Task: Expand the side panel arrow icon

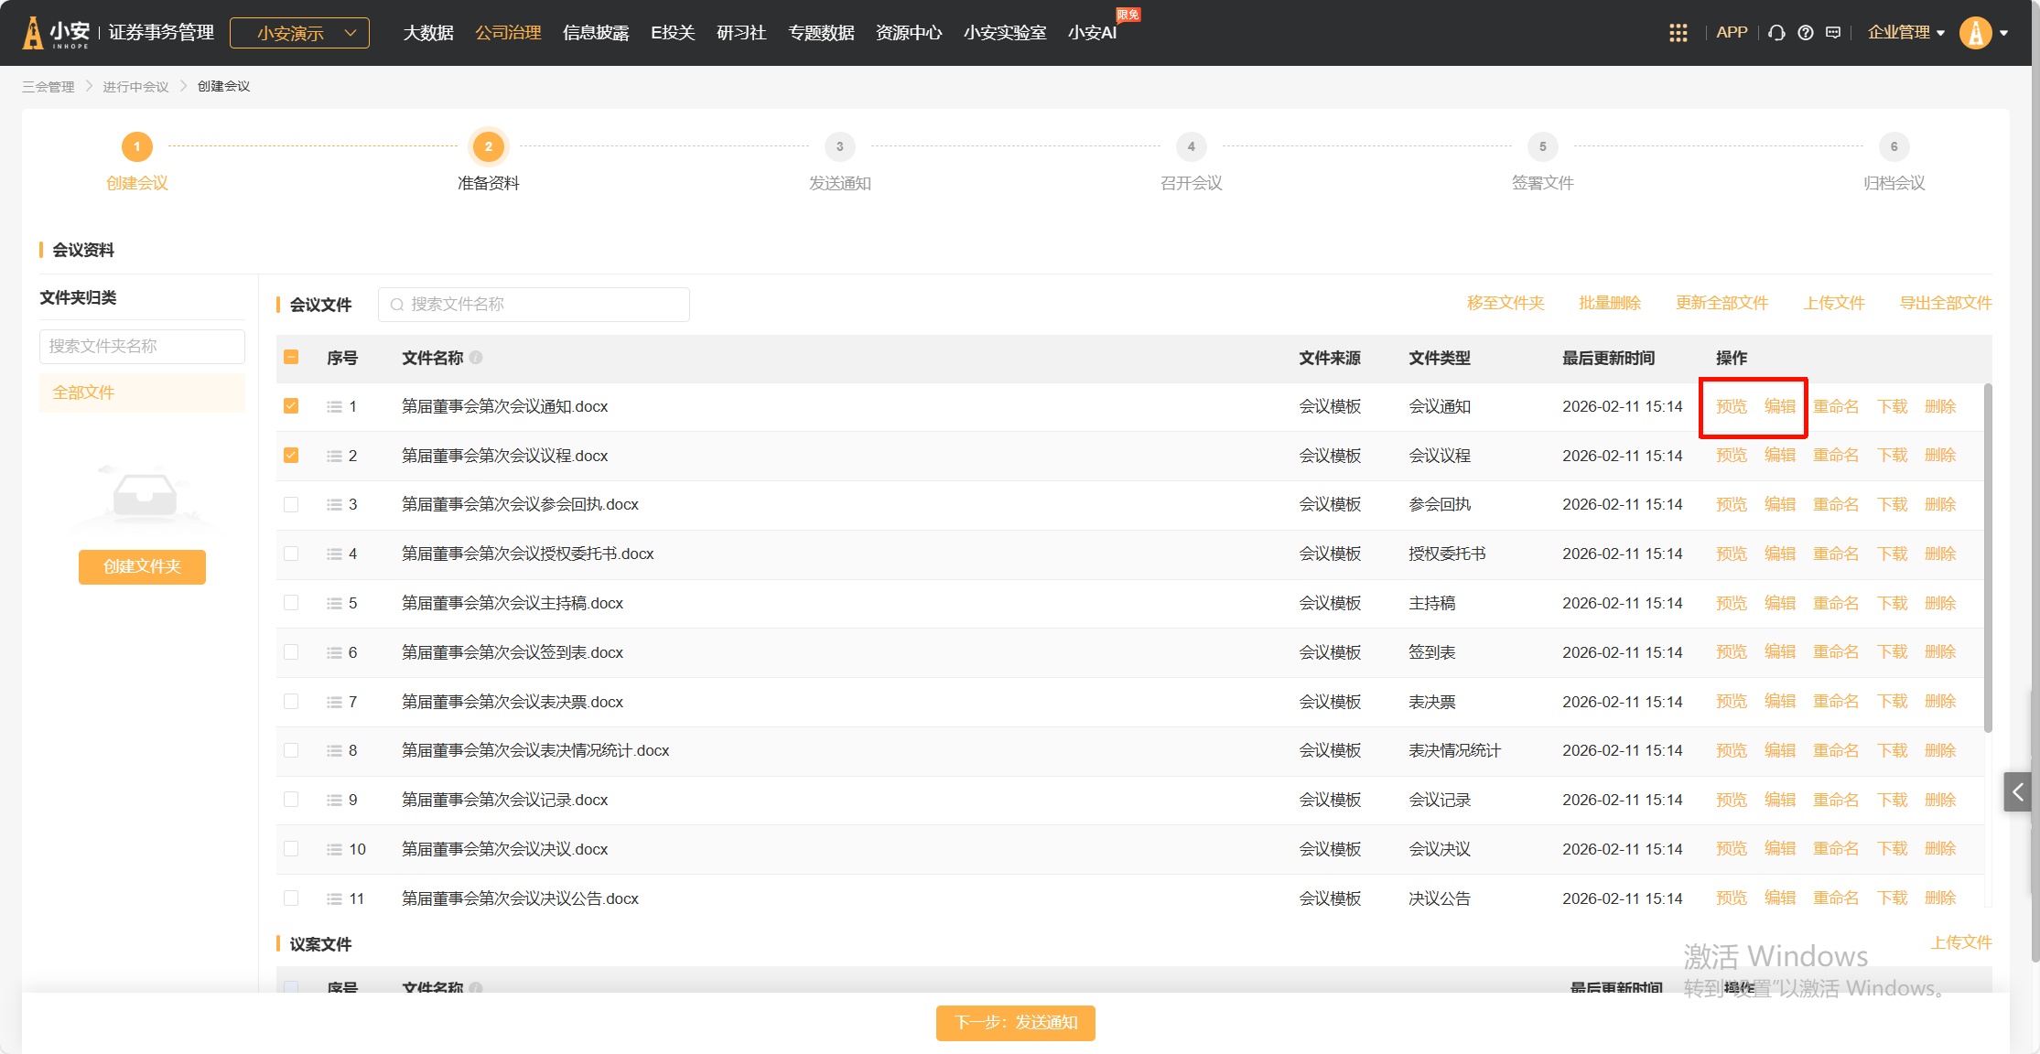Action: [2017, 792]
